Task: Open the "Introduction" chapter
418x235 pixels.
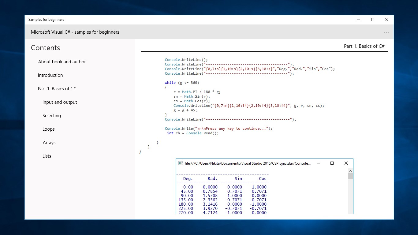Action: point(50,75)
